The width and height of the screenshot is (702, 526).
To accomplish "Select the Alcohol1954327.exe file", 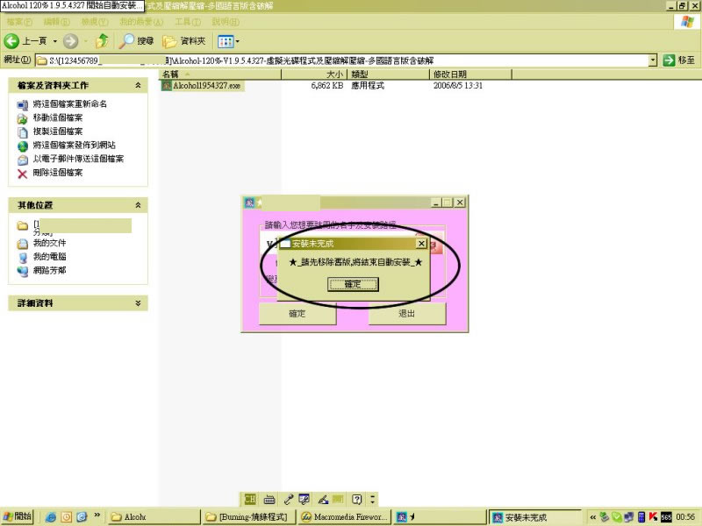I will (206, 85).
